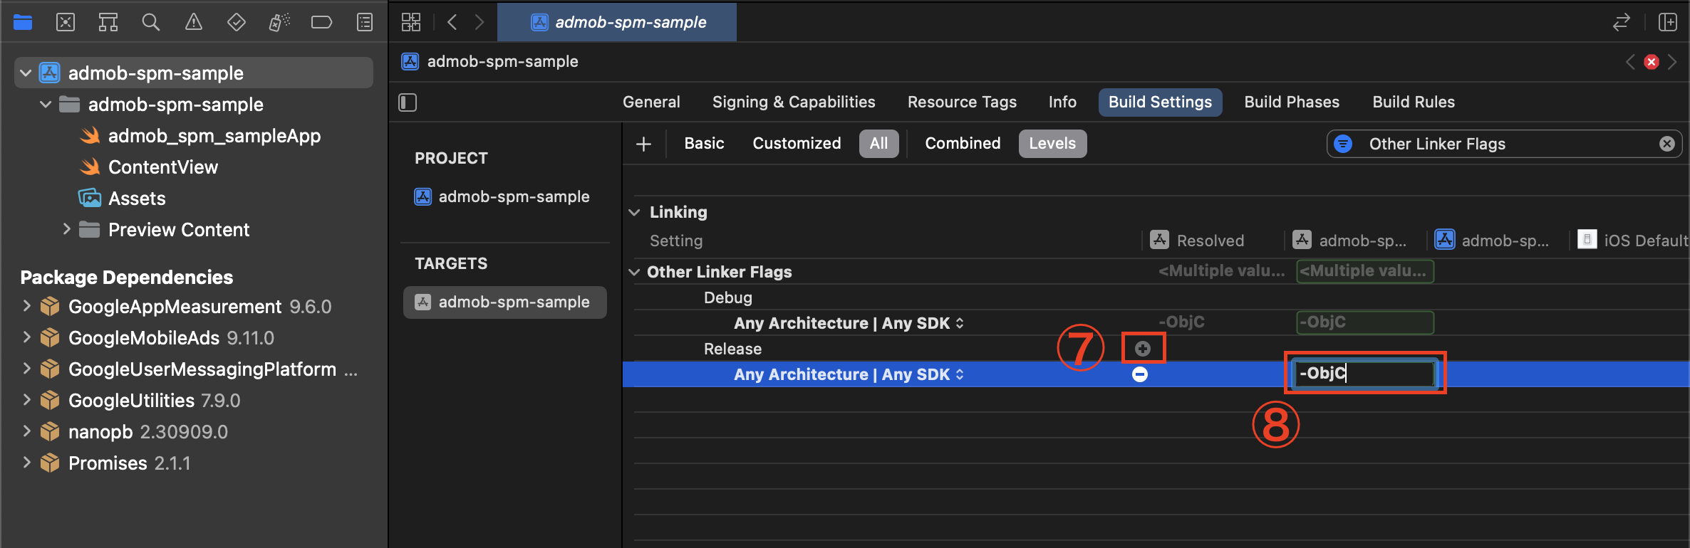The height and width of the screenshot is (548, 1690).
Task: Open the Debug navigator
Action: click(x=279, y=22)
